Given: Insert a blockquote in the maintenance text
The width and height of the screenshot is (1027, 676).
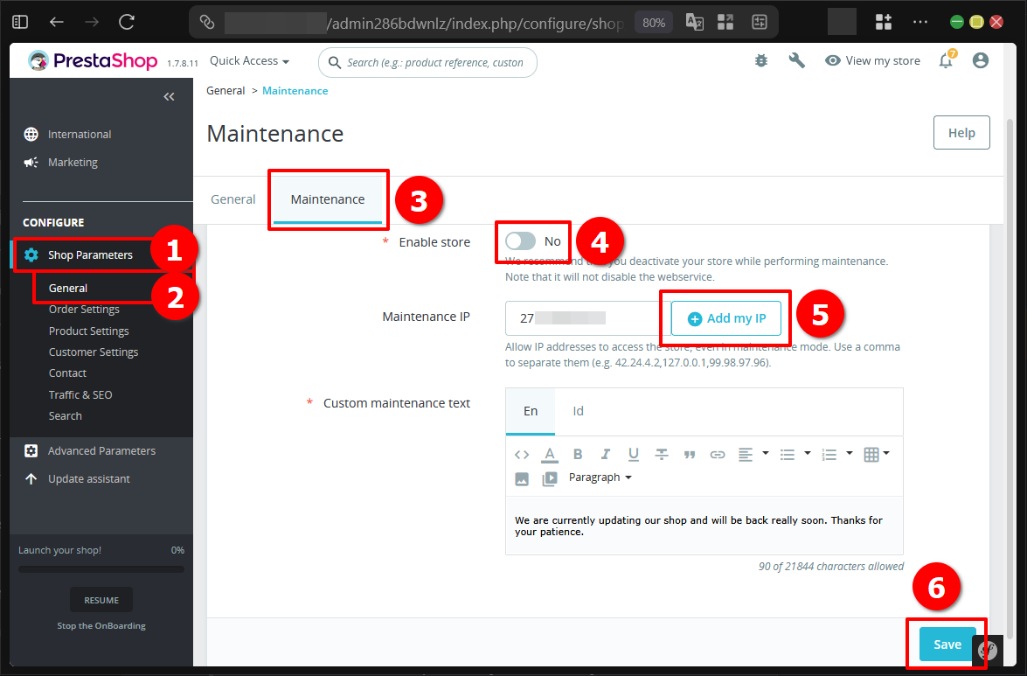Looking at the screenshot, I should (x=690, y=454).
